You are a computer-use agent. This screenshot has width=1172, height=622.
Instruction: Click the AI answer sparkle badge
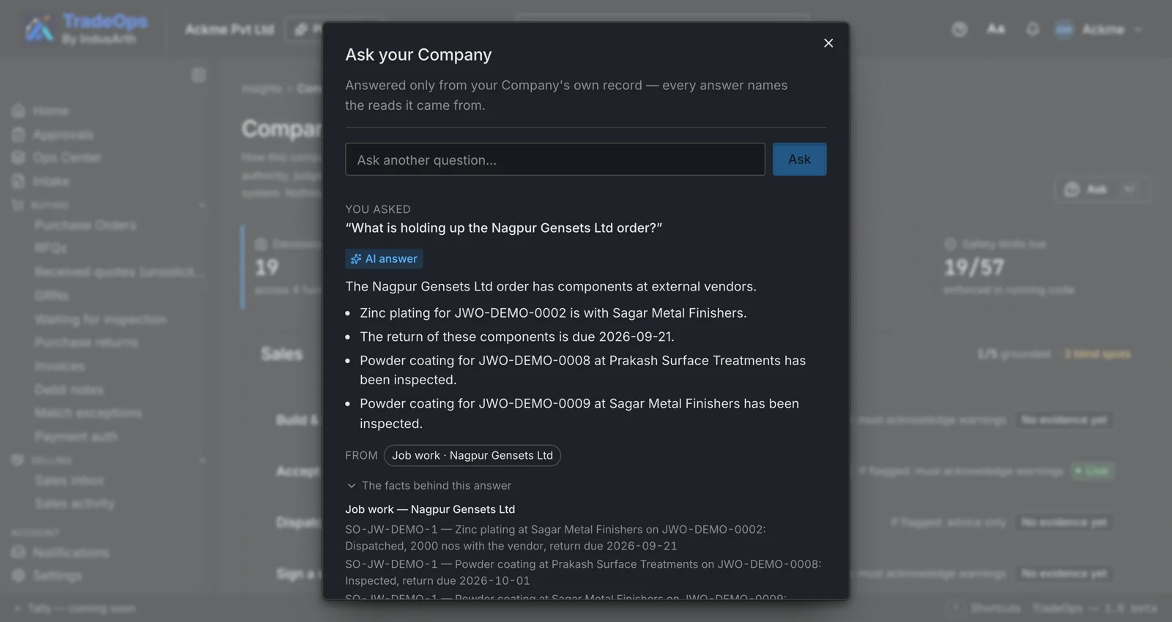[x=384, y=259]
